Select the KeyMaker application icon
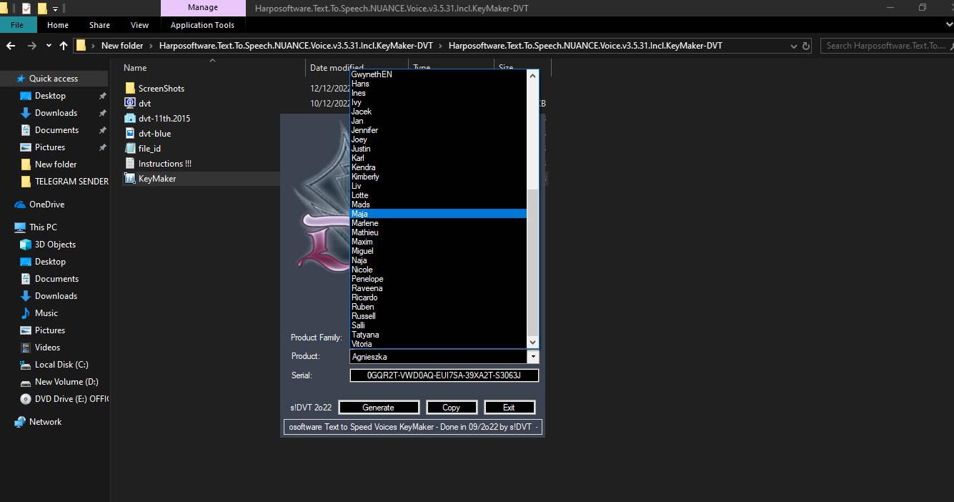This screenshot has width=954, height=502. coord(129,179)
